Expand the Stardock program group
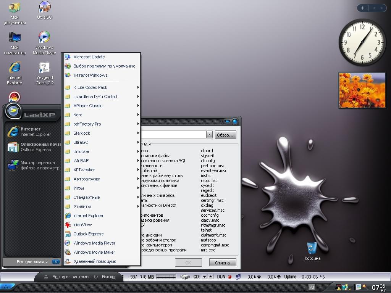Screen dimensions: 391x293 pos(102,133)
